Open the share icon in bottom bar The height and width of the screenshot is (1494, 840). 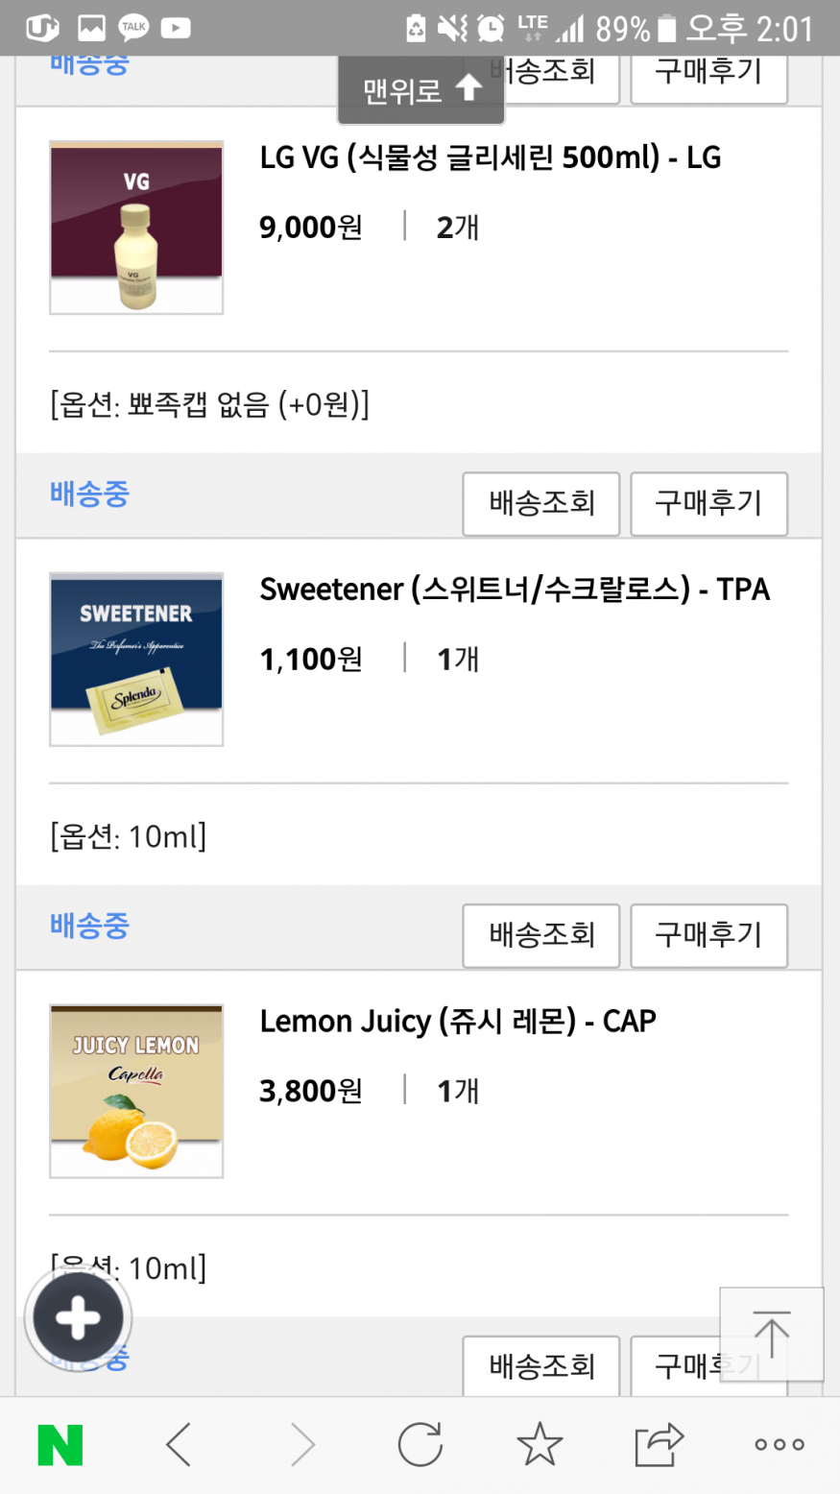tap(659, 1444)
